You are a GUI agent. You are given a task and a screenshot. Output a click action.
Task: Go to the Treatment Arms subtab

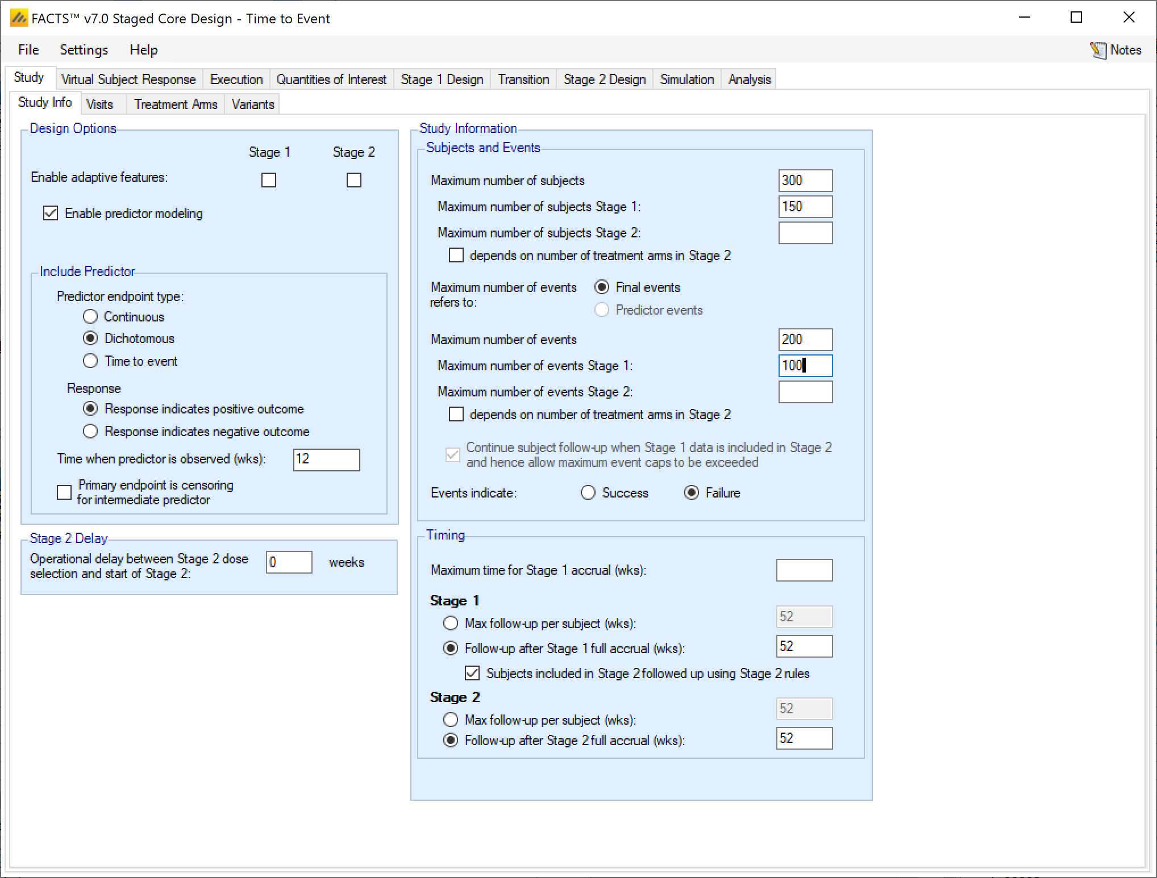pyautogui.click(x=176, y=104)
